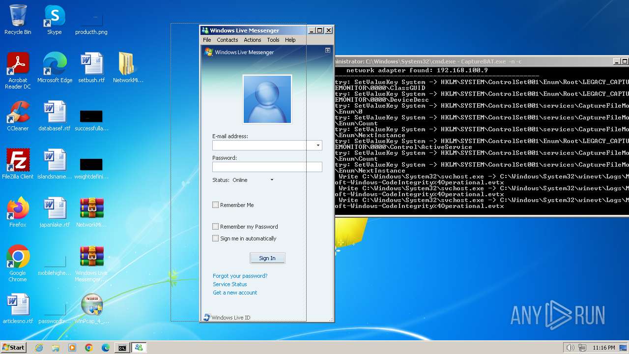The width and height of the screenshot is (629, 354).
Task: Open the Edge taskbar icon
Action: [106, 348]
